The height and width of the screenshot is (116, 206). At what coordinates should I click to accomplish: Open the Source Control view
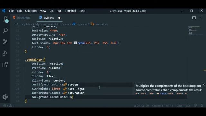click(5, 42)
